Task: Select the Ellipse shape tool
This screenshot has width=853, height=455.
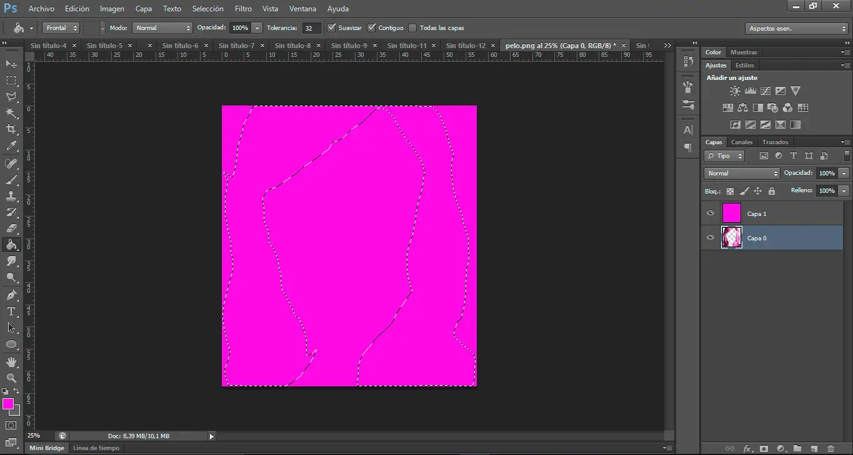Action: click(x=11, y=344)
